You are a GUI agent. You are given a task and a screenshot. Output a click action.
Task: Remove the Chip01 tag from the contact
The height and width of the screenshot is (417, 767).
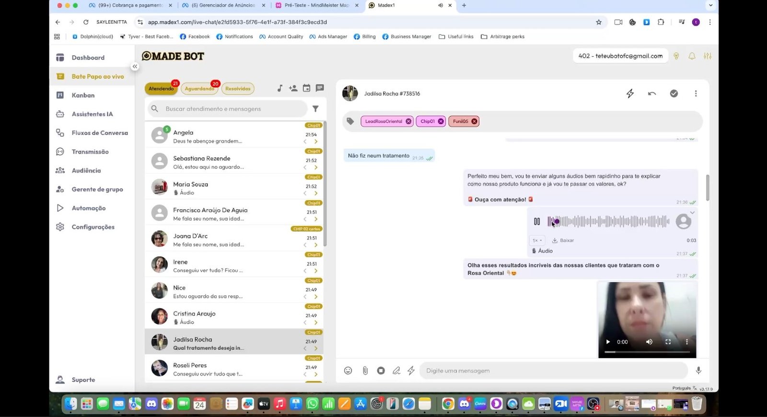click(441, 121)
